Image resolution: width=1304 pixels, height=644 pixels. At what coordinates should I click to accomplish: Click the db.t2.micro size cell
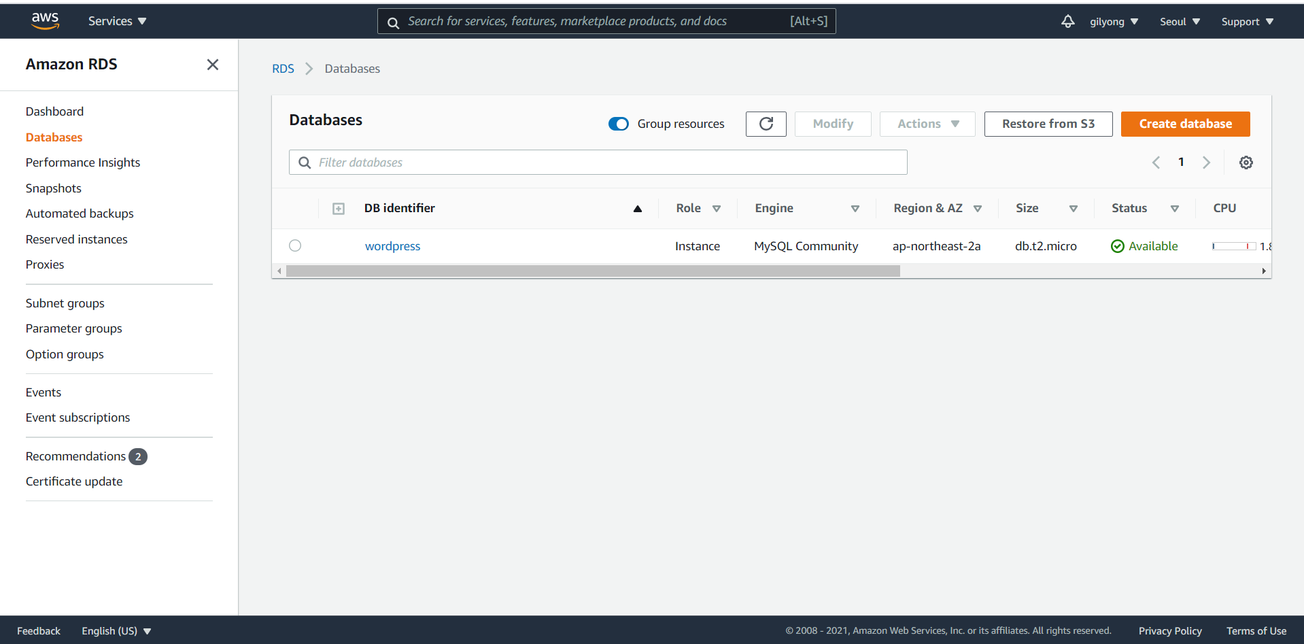tap(1046, 246)
